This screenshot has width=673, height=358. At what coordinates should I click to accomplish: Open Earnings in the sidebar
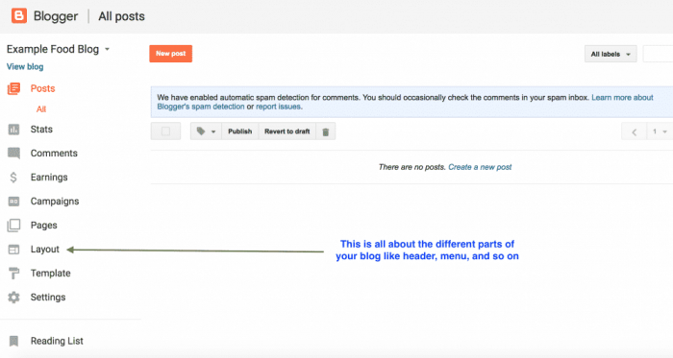pos(49,178)
